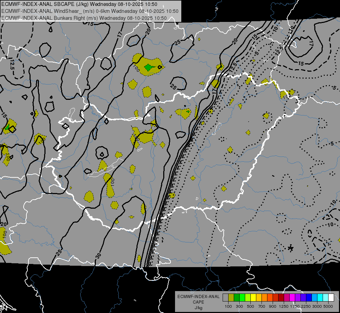Viewport: 340px width, 313px height.
Task: Click the 5000 value in legend
Action: 328,306
